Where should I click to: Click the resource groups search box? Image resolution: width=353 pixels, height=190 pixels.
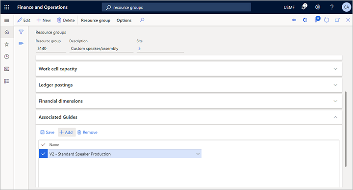click(x=176, y=7)
